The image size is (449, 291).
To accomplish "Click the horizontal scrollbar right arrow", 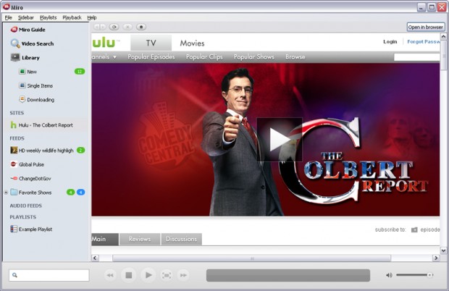I will coord(436,258).
